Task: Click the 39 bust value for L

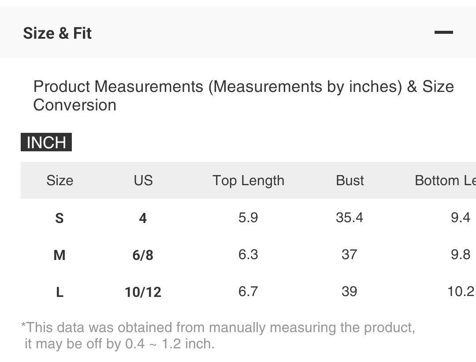Action: pyautogui.click(x=349, y=291)
